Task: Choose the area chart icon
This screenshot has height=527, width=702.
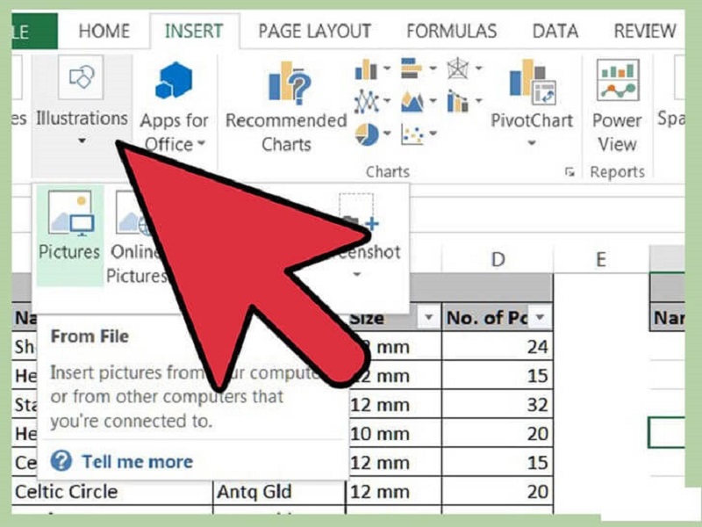Action: 412,102
